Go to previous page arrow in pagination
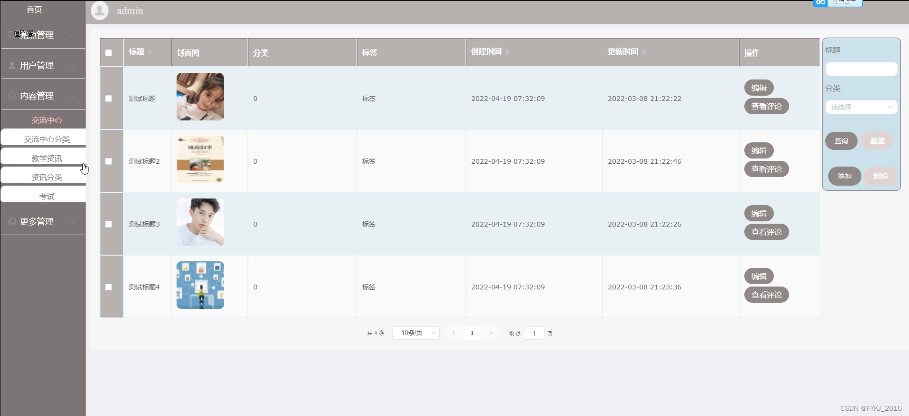The height and width of the screenshot is (416, 909). [x=454, y=333]
